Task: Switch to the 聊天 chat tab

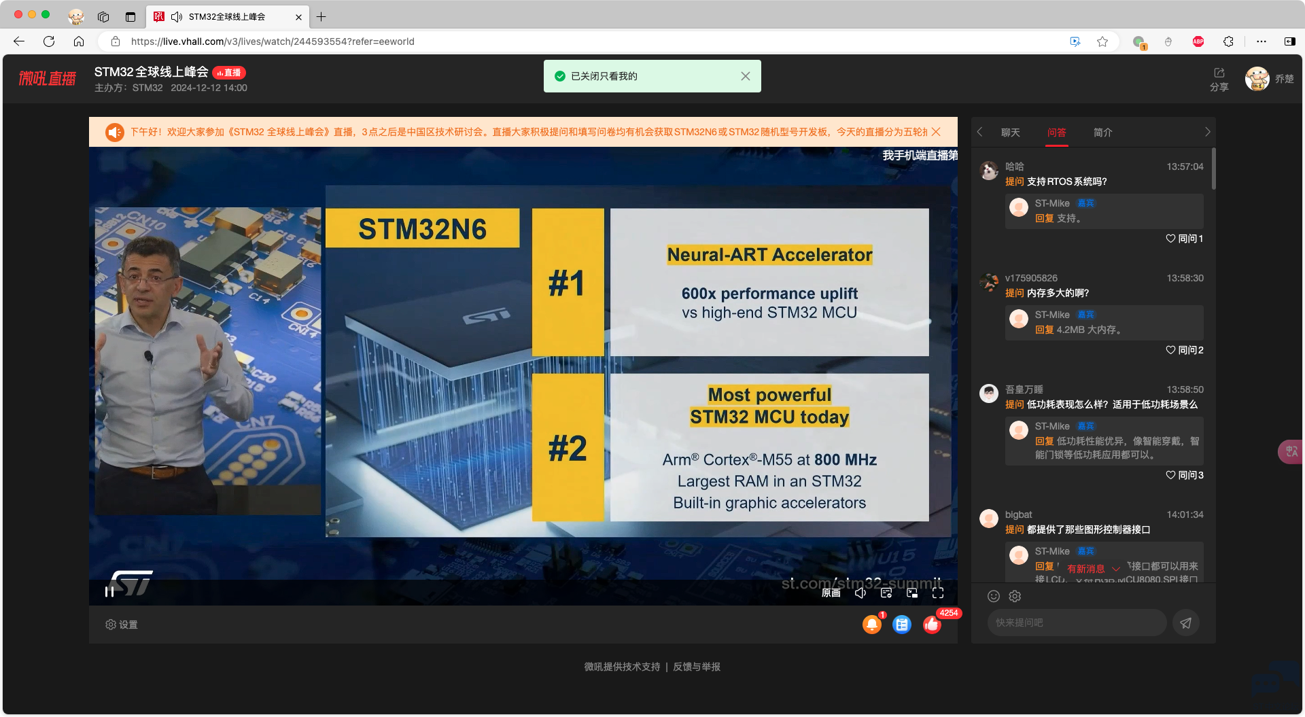Action: pyautogui.click(x=1011, y=133)
